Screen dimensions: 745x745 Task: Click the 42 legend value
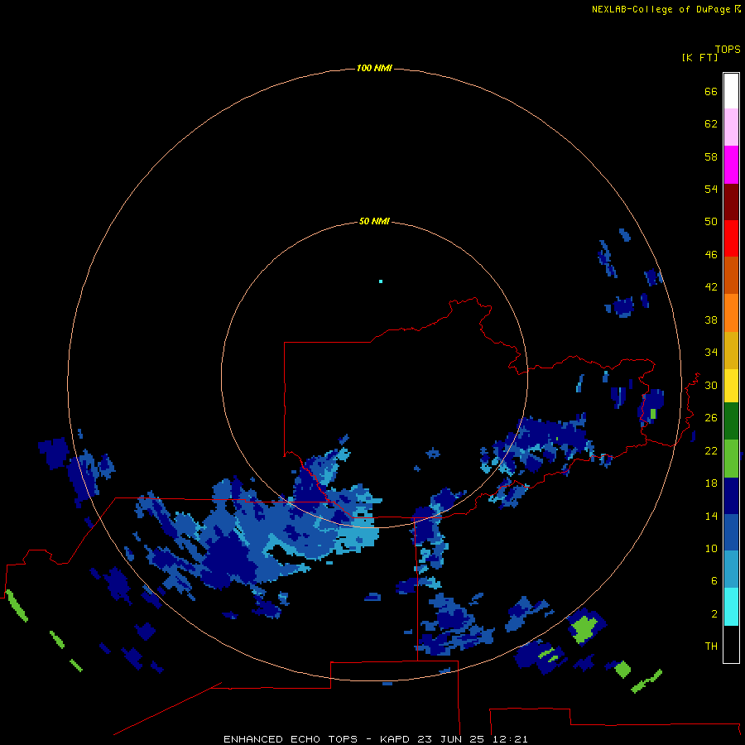click(711, 287)
